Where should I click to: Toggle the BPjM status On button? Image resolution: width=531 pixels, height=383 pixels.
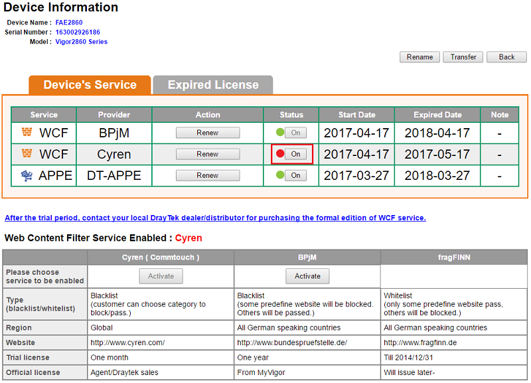point(295,133)
